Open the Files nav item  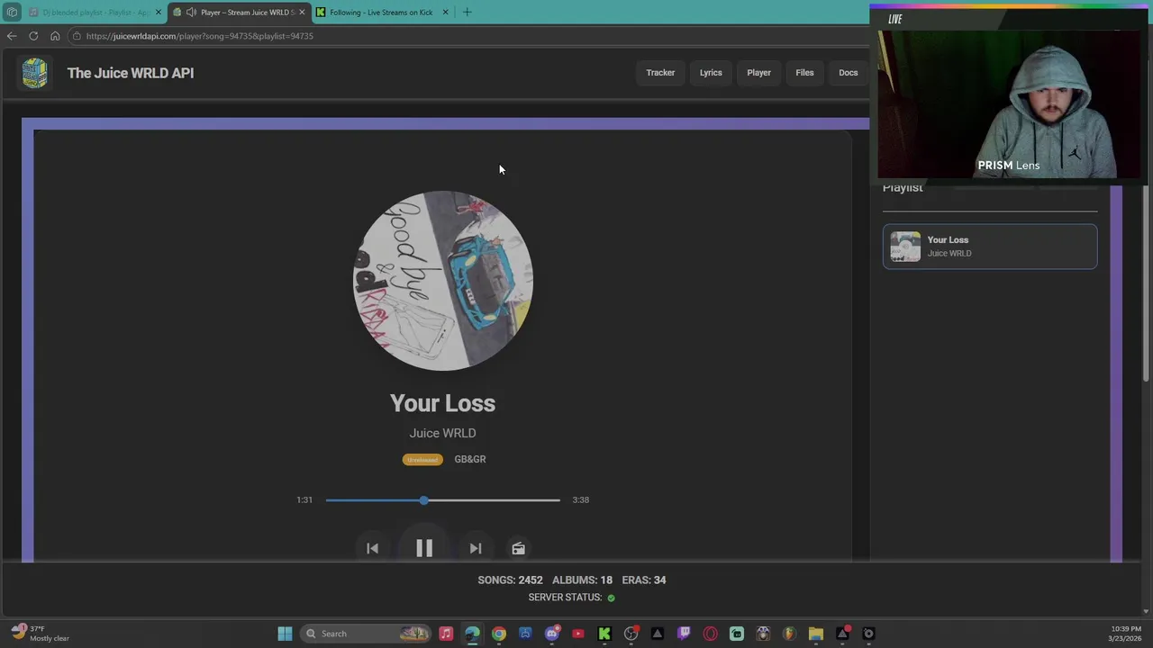pos(804,73)
